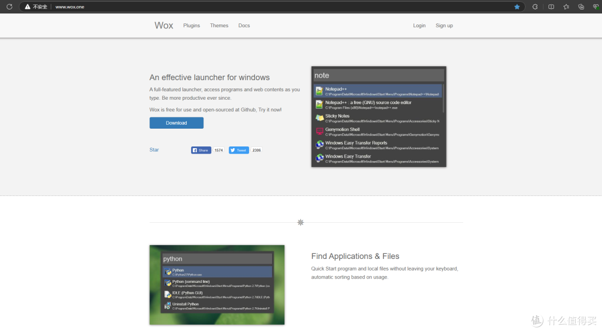
Task: Click the blue Download button
Action: click(176, 123)
